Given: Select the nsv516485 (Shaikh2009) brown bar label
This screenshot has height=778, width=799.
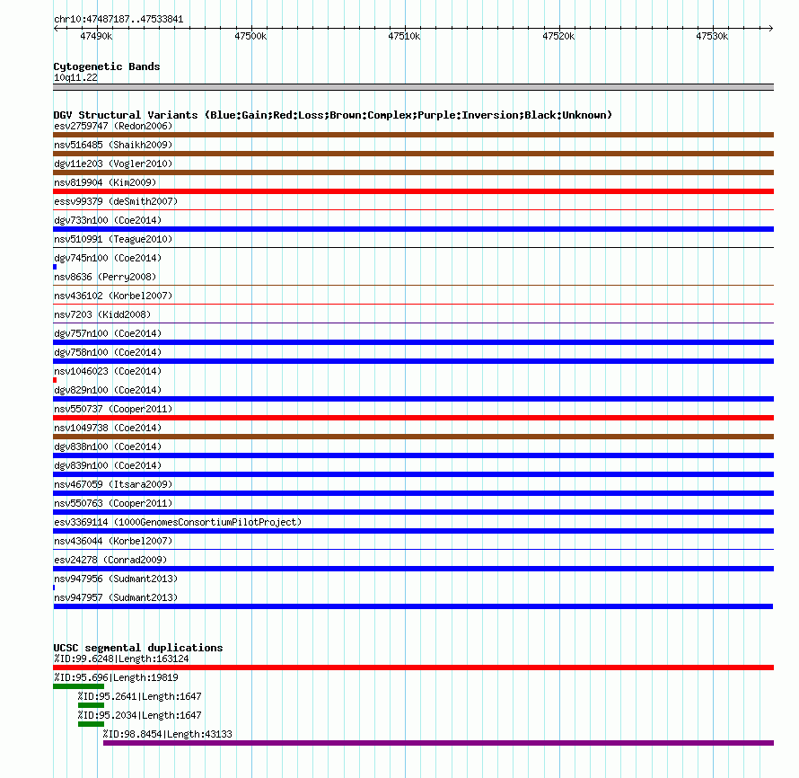Looking at the screenshot, I should point(113,145).
